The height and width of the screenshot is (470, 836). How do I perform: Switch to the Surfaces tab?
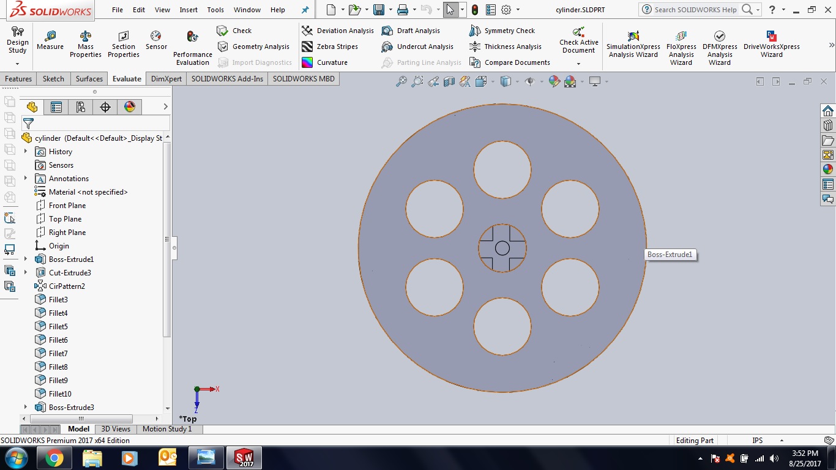pyautogui.click(x=89, y=79)
